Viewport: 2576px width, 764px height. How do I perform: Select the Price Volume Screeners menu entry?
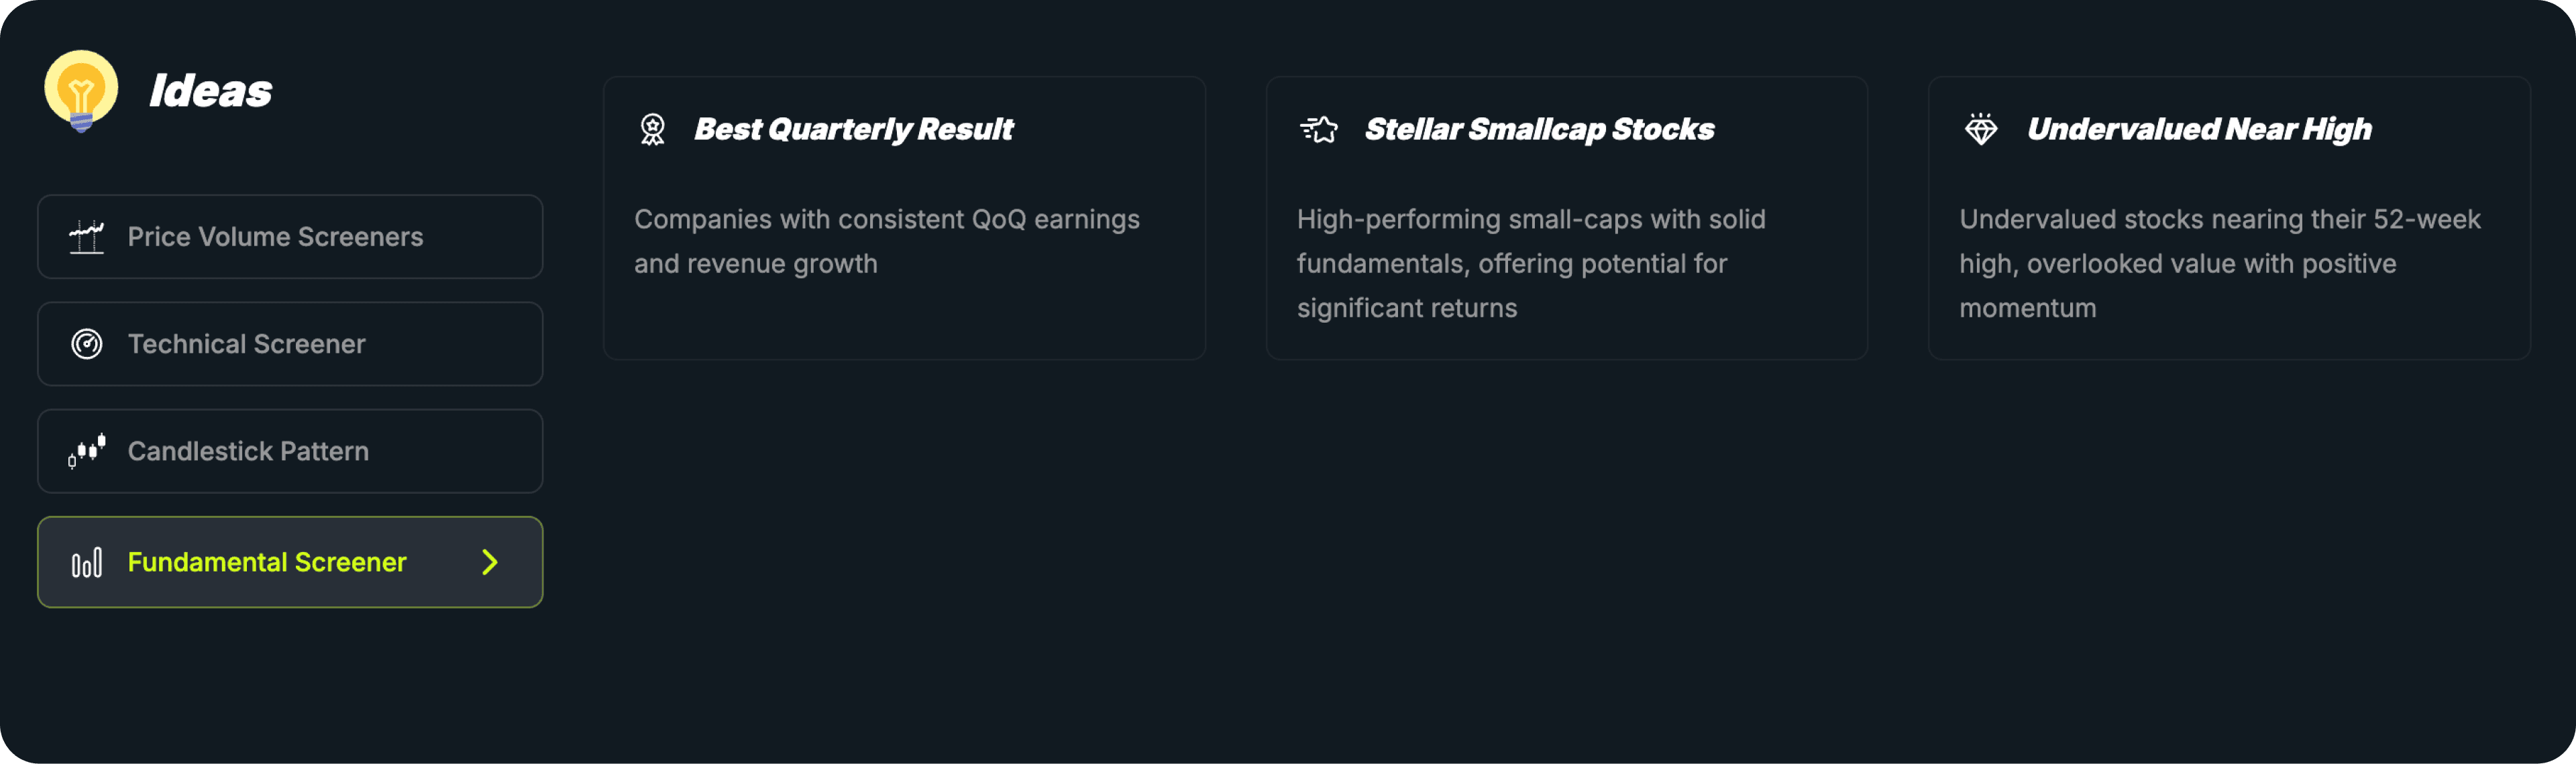[x=289, y=237]
